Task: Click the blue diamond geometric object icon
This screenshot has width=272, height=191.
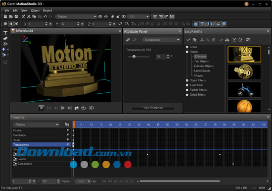Action: (x=4, y=50)
